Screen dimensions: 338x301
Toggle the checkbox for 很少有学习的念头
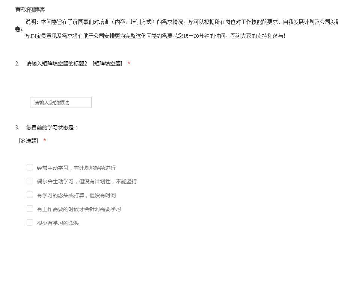pyautogui.click(x=30, y=222)
